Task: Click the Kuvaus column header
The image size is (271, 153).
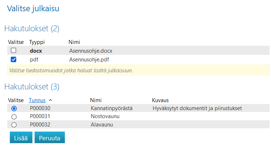Action: pyautogui.click(x=160, y=100)
